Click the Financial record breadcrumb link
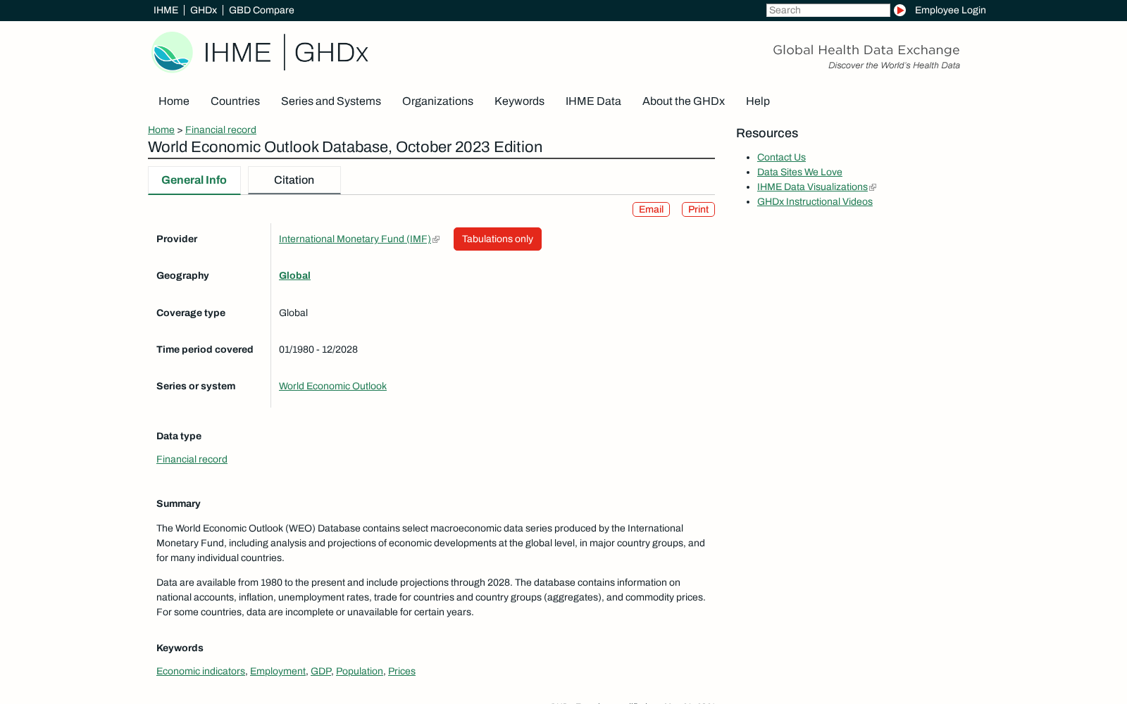 point(220,130)
